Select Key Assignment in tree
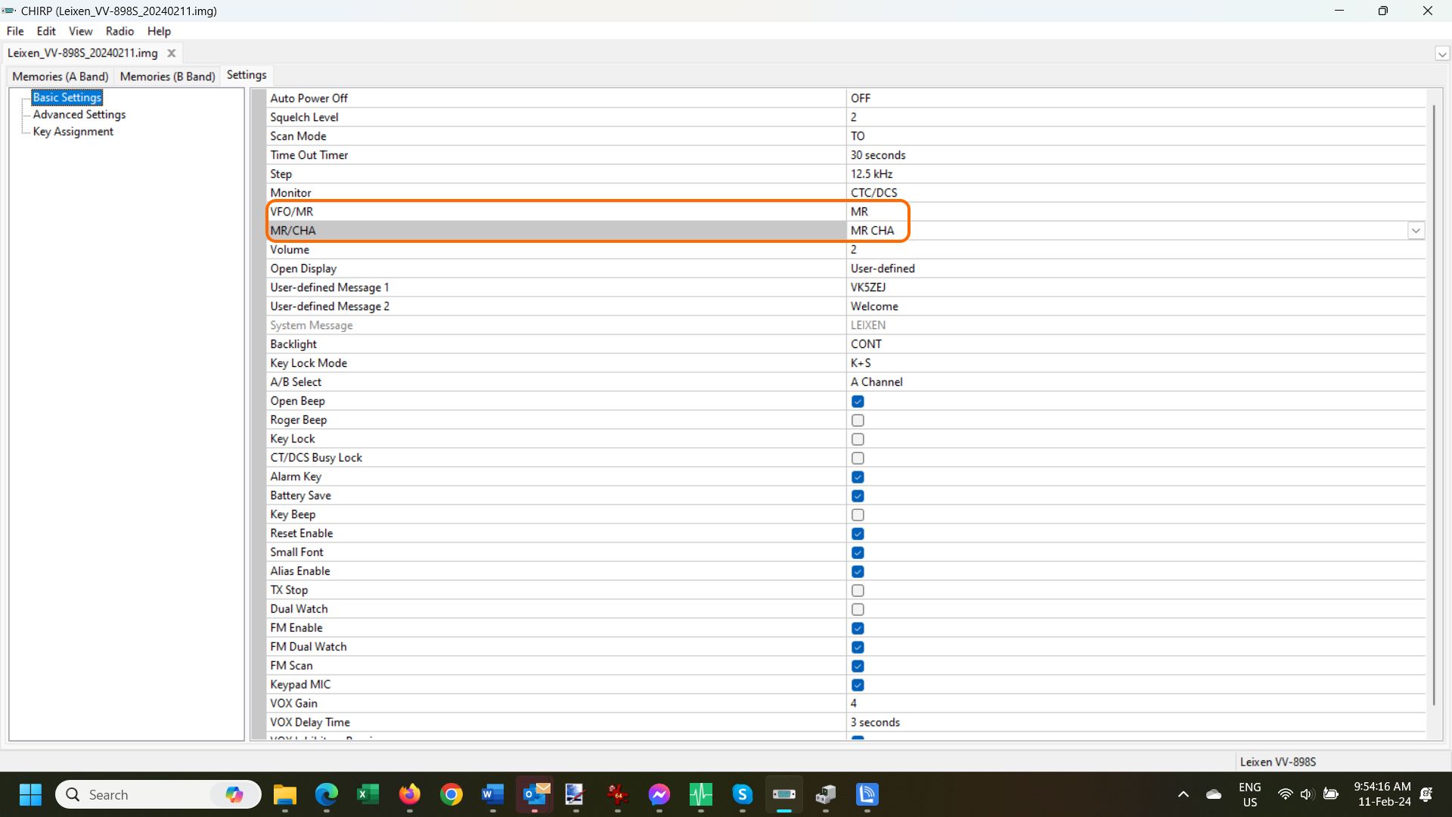The width and height of the screenshot is (1452, 817). [x=73, y=132]
